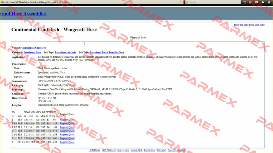The height and width of the screenshot is (153, 273).
Task: Open the Jobs footer link
Action: pos(127,150)
